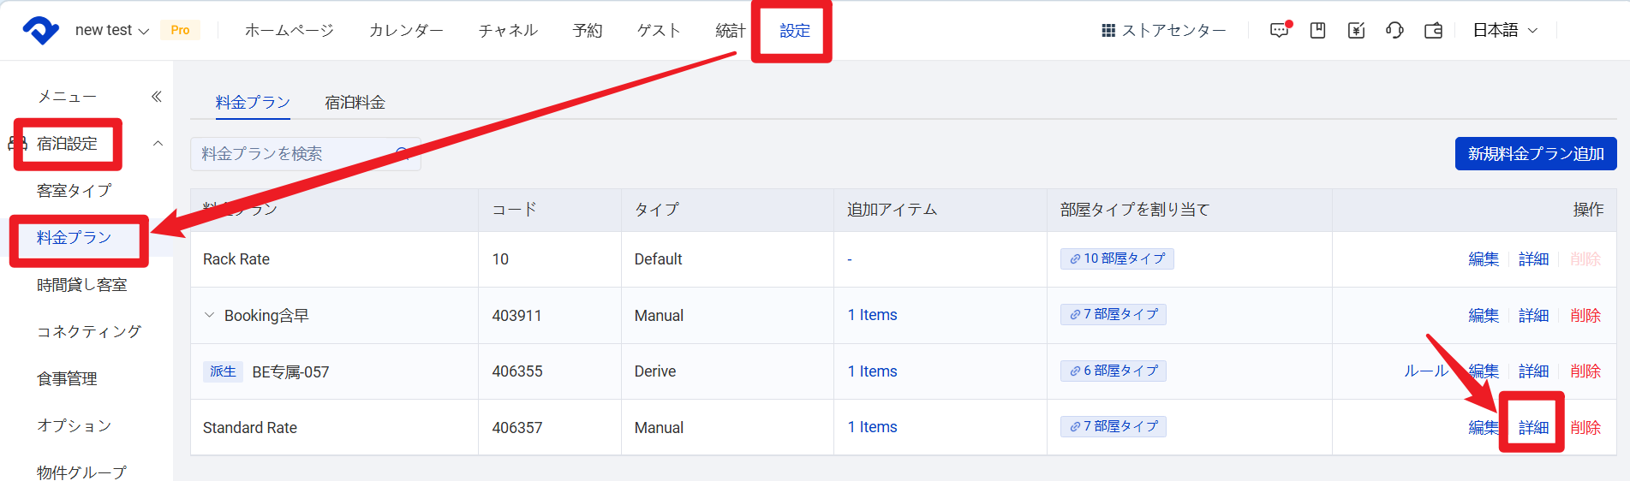Click 編集 for Rack Rate
The height and width of the screenshot is (481, 1630).
coord(1484,259)
